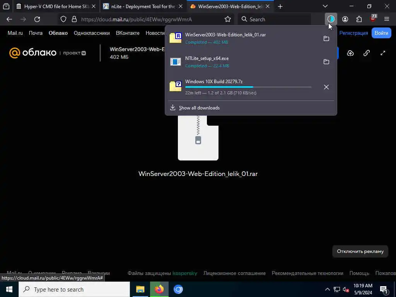Go back to the previous page

(x=9, y=19)
